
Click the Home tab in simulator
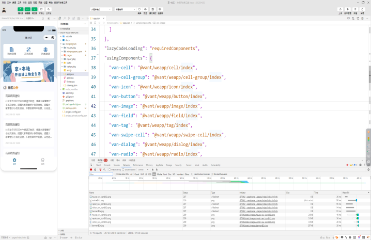coord(14,162)
